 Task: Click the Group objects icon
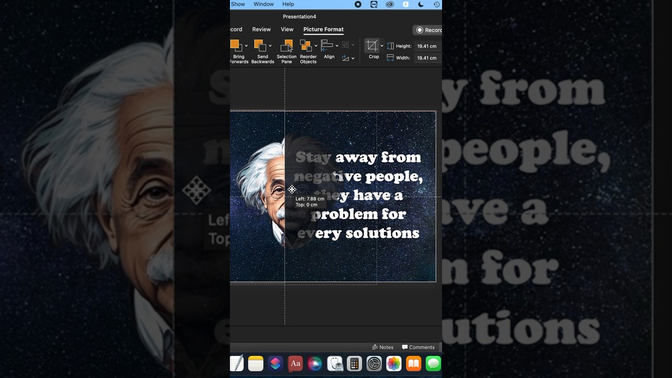click(345, 45)
